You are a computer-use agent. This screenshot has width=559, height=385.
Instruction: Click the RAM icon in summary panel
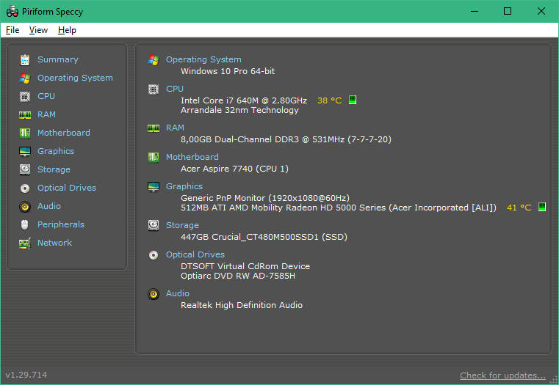click(154, 128)
